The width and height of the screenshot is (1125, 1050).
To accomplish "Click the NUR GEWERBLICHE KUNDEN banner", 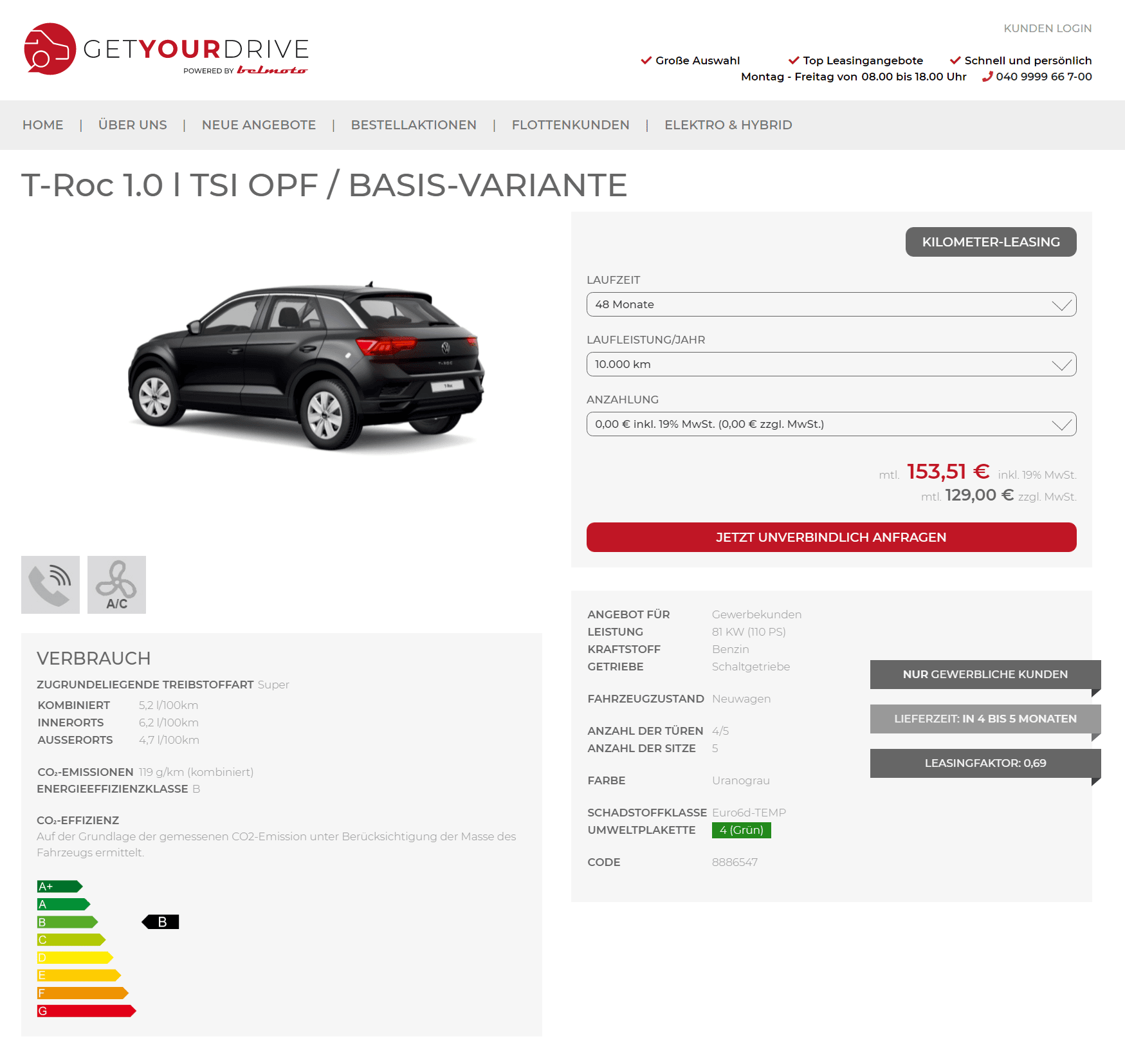I will [x=985, y=674].
